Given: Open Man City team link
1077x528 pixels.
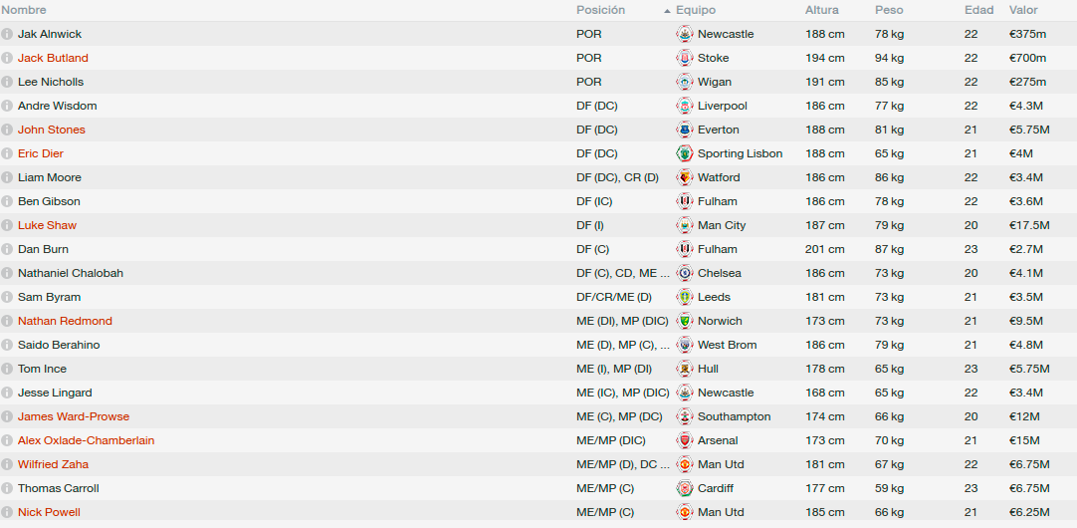Looking at the screenshot, I should (x=722, y=225).
